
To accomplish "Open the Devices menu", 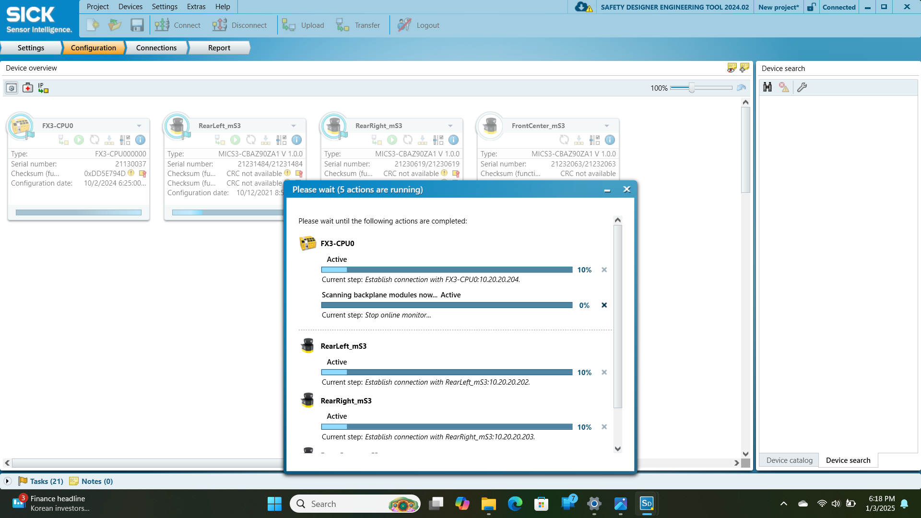I will 130,7.
